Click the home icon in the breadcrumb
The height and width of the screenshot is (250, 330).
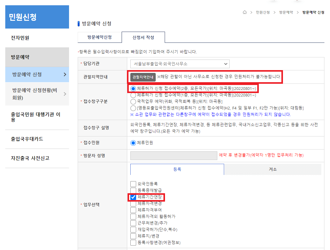coord(244,11)
